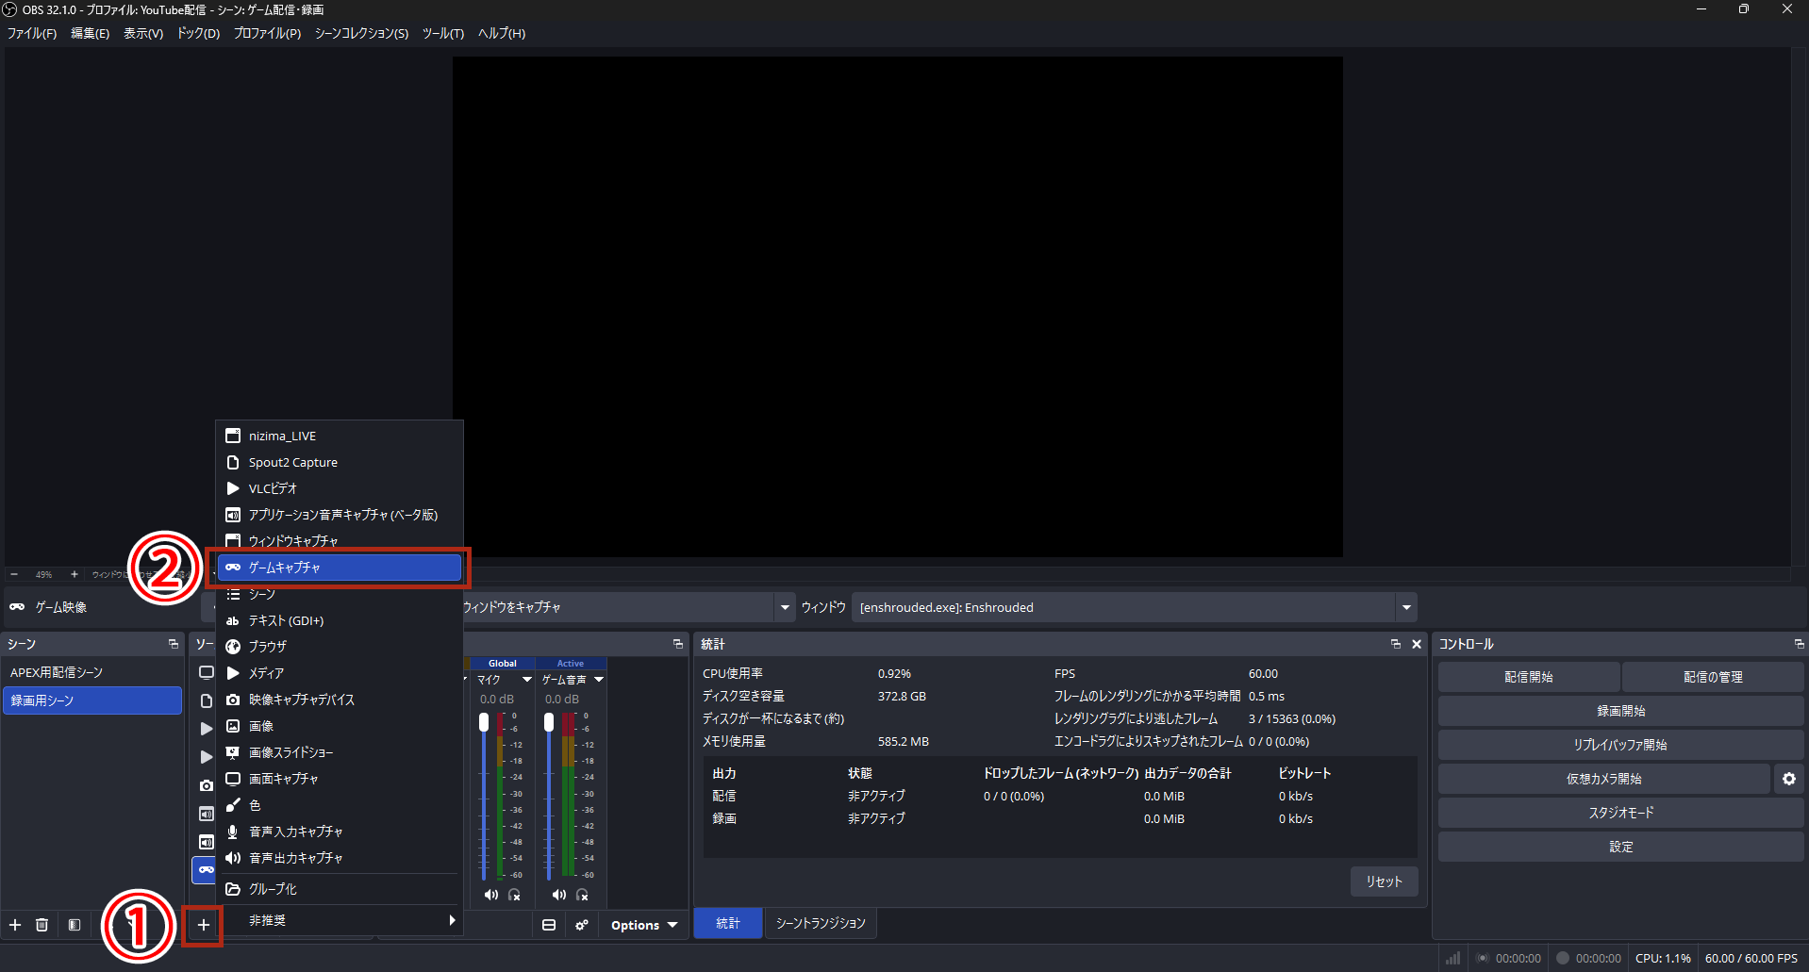Click the globe icon next to ブラウザ

(x=233, y=647)
